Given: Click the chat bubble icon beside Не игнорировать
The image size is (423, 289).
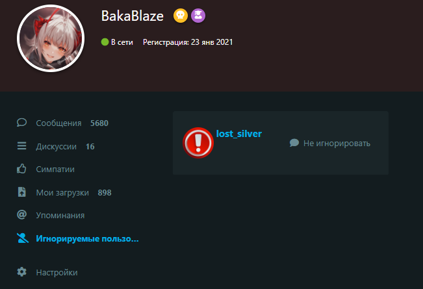Looking at the screenshot, I should [294, 143].
